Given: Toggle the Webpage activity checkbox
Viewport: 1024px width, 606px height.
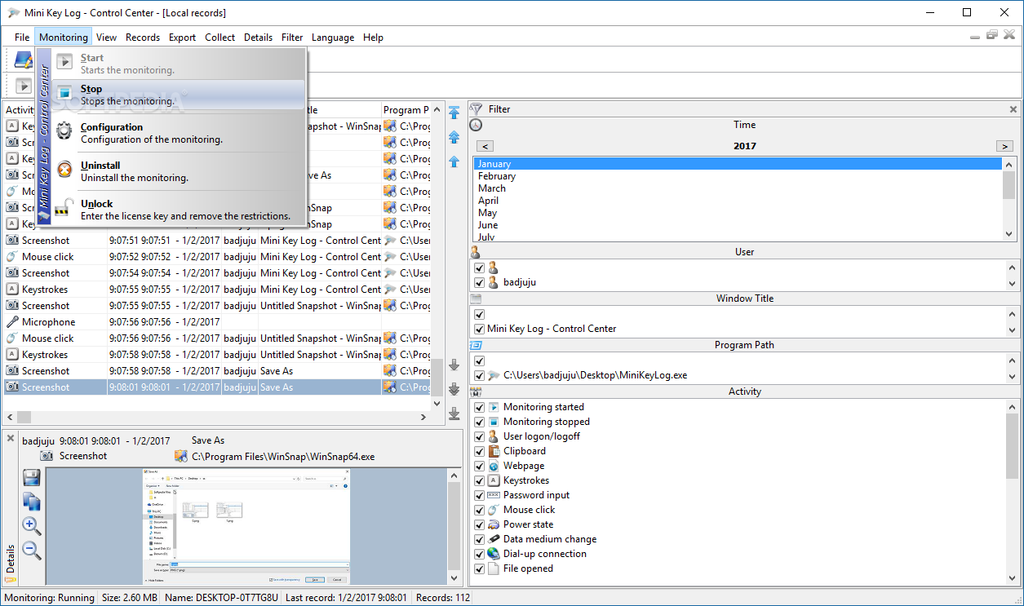Looking at the screenshot, I should (480, 466).
